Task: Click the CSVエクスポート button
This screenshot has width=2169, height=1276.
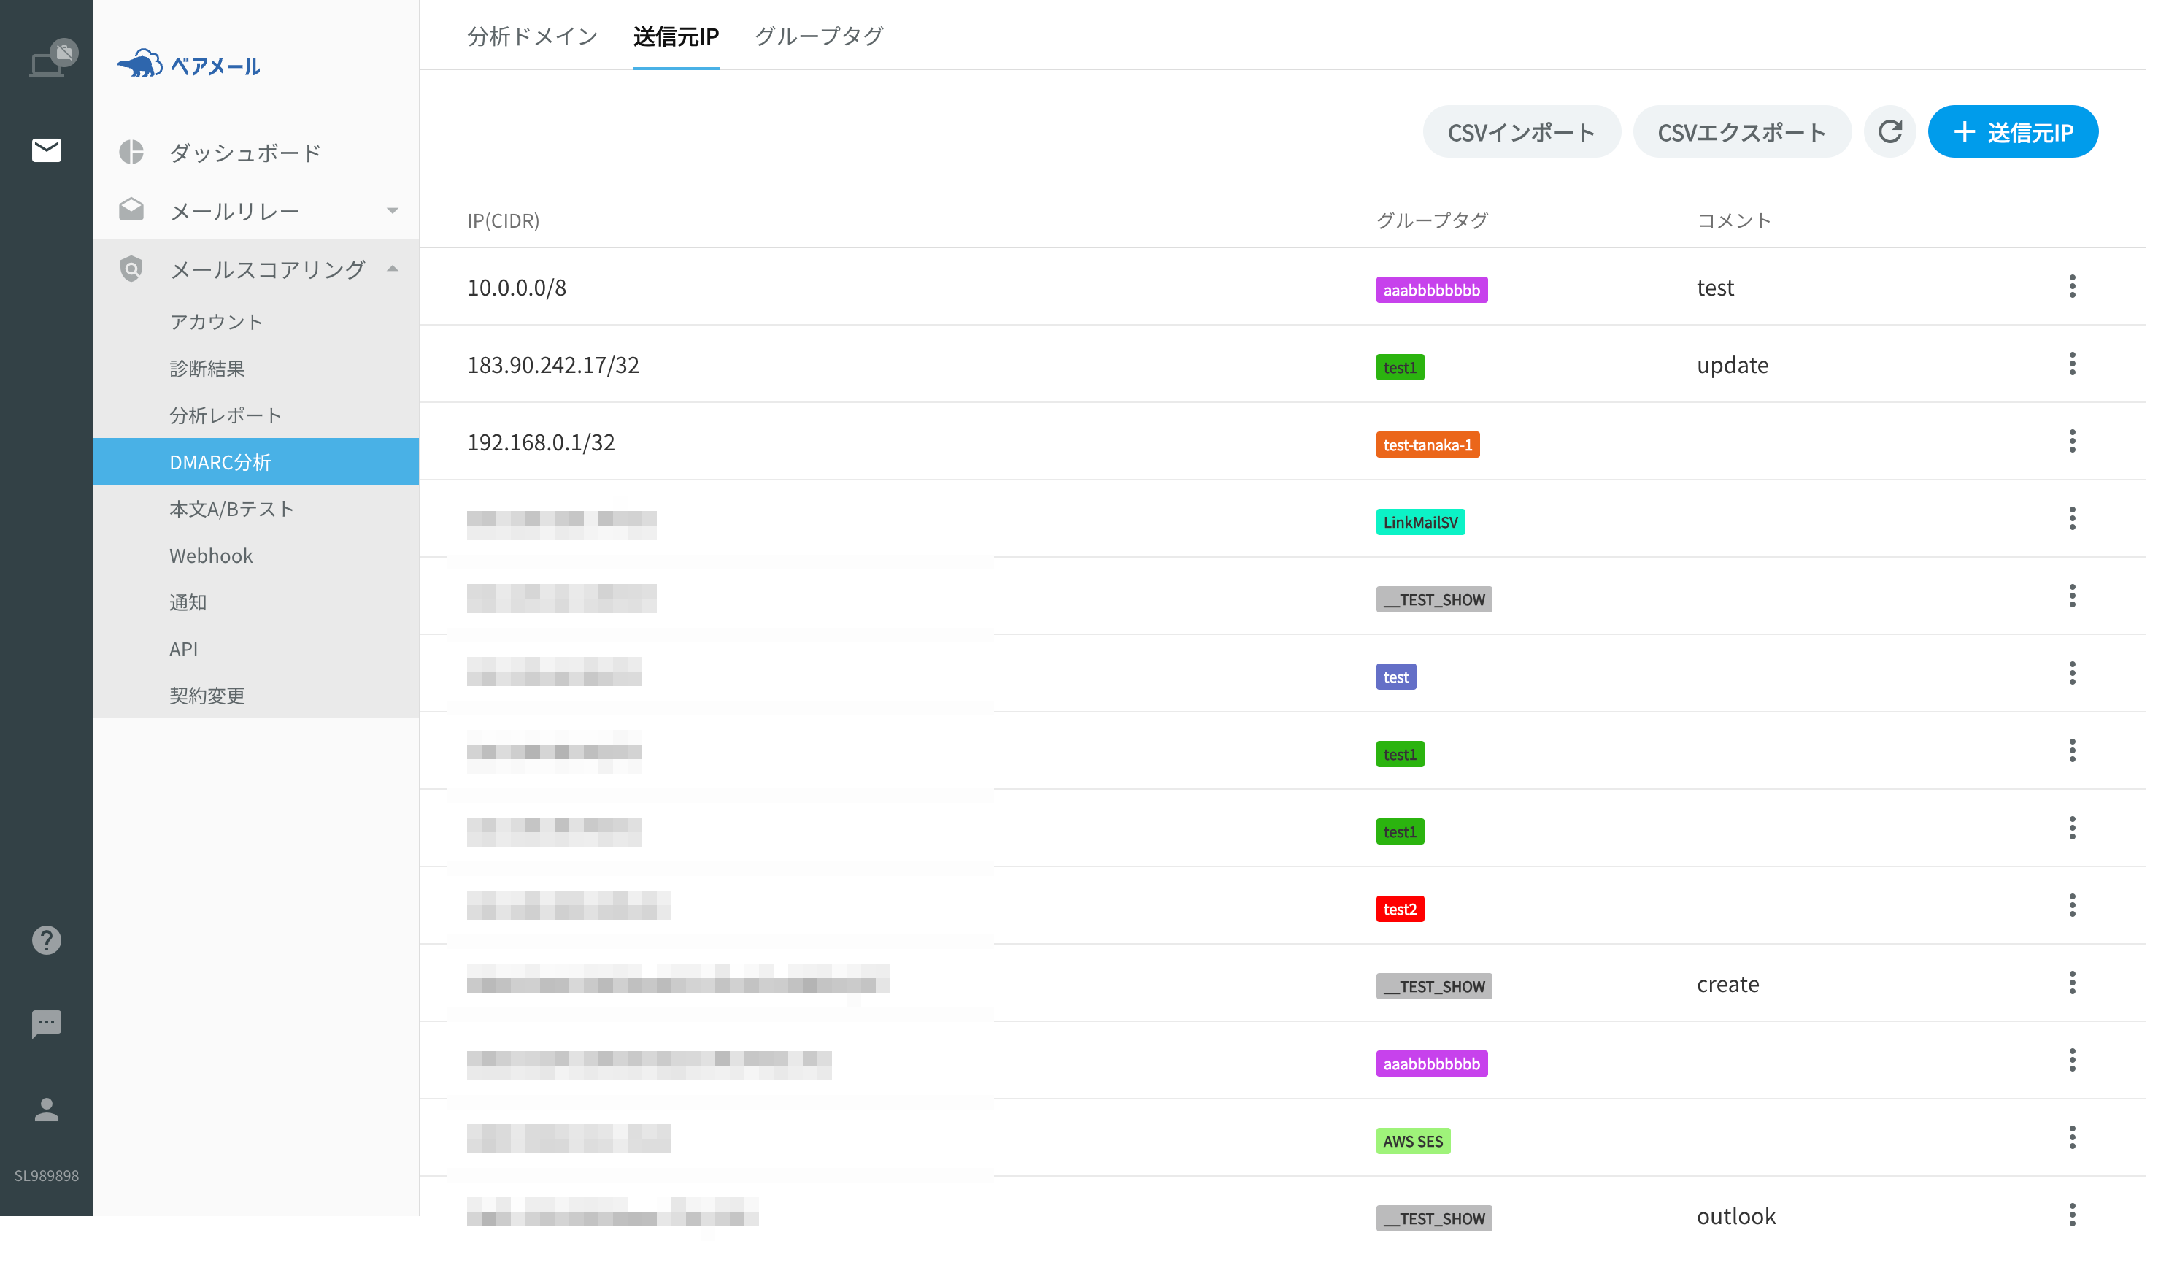Action: coord(1742,131)
